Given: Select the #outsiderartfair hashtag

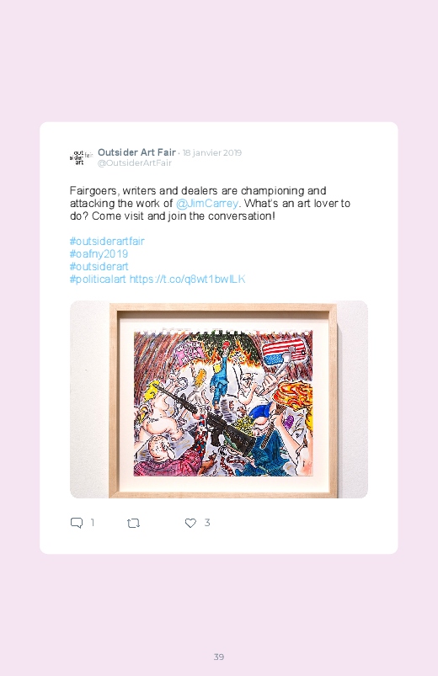Looking at the screenshot, I should point(107,241).
